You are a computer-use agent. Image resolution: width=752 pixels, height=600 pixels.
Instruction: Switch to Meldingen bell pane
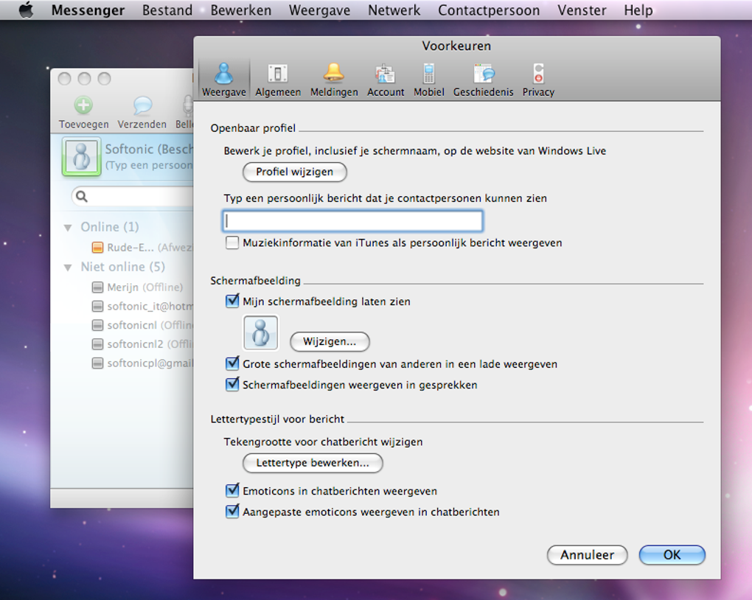pyautogui.click(x=334, y=80)
